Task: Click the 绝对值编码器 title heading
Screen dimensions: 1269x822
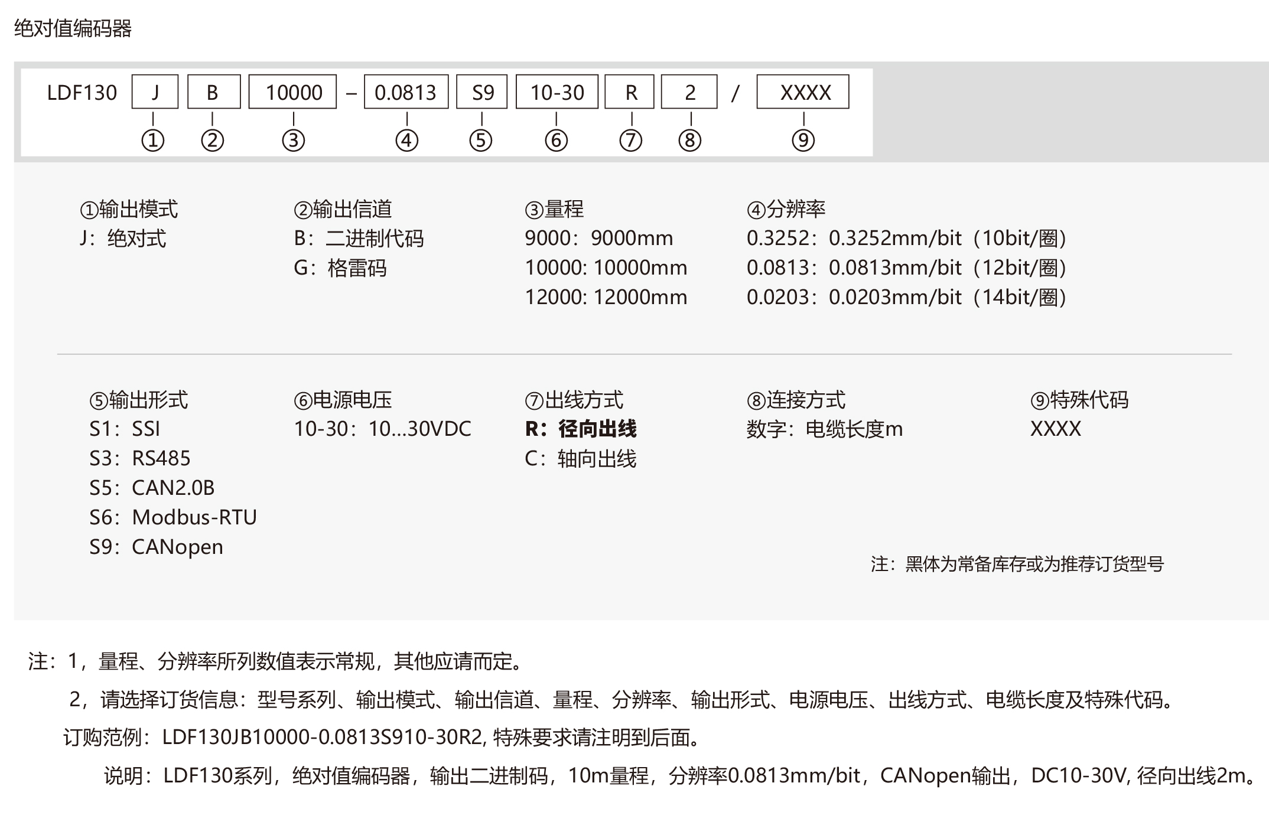Action: click(x=73, y=28)
